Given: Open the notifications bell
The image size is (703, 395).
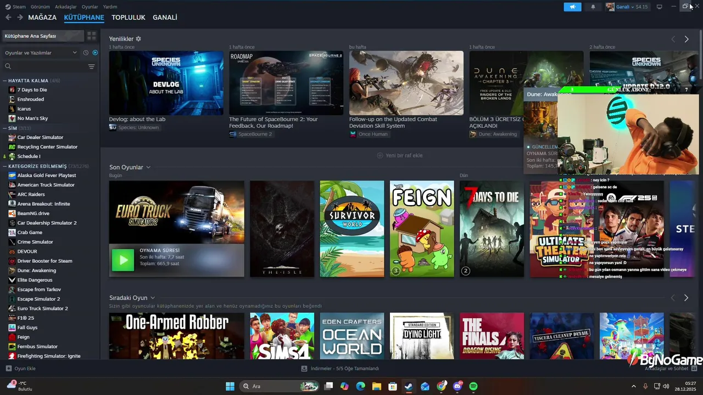Looking at the screenshot, I should tap(593, 7).
